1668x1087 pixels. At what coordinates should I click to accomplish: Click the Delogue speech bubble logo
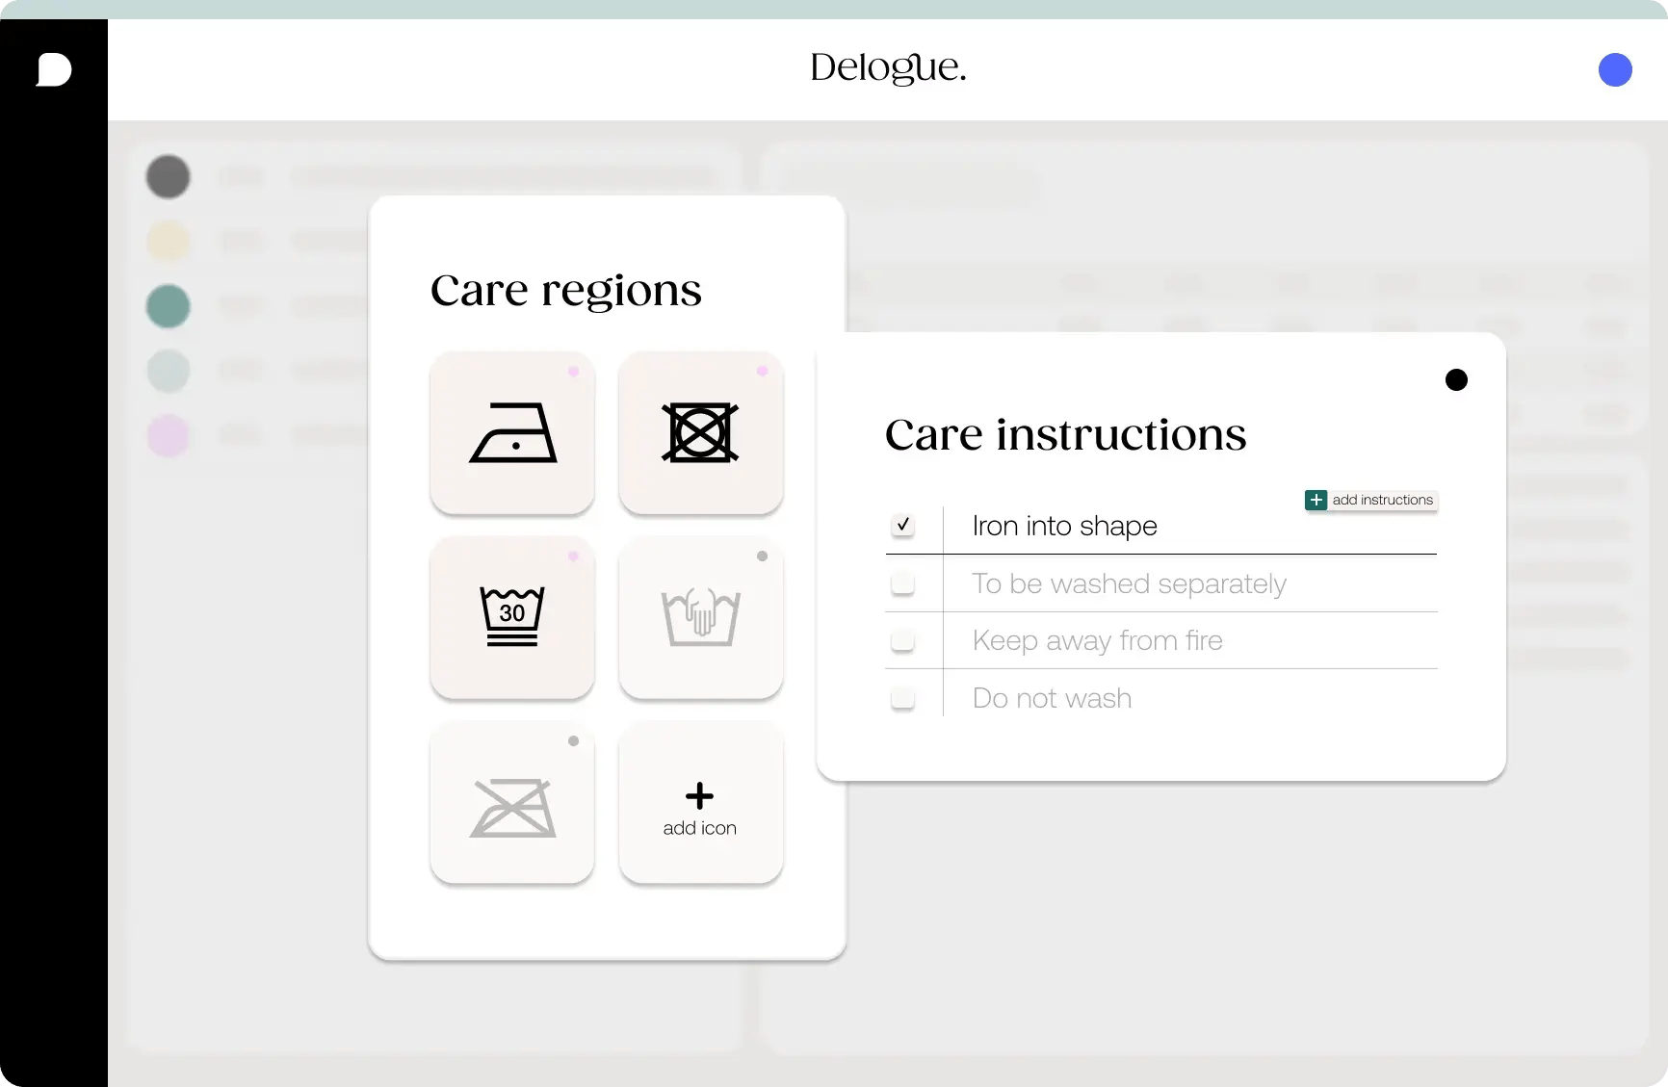[54, 69]
